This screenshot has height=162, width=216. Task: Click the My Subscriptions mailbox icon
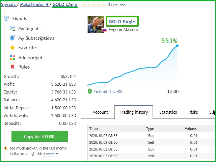coord(12,38)
